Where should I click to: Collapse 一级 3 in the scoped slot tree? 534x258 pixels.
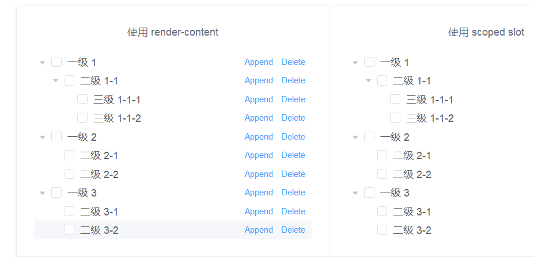pos(355,193)
